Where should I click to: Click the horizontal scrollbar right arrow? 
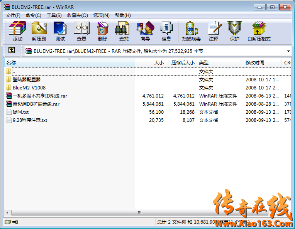click(288, 213)
